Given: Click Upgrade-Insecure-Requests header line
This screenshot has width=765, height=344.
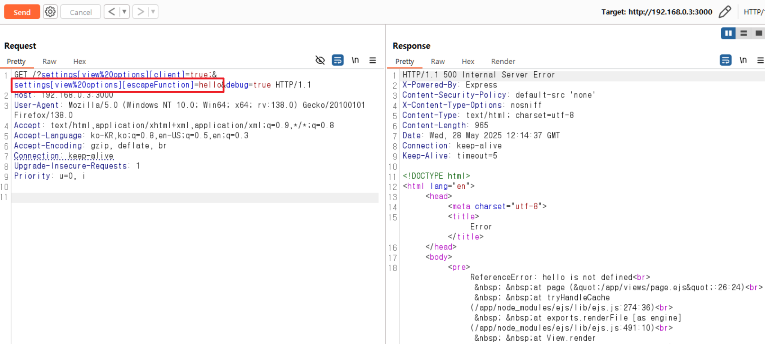Looking at the screenshot, I should pos(77,166).
